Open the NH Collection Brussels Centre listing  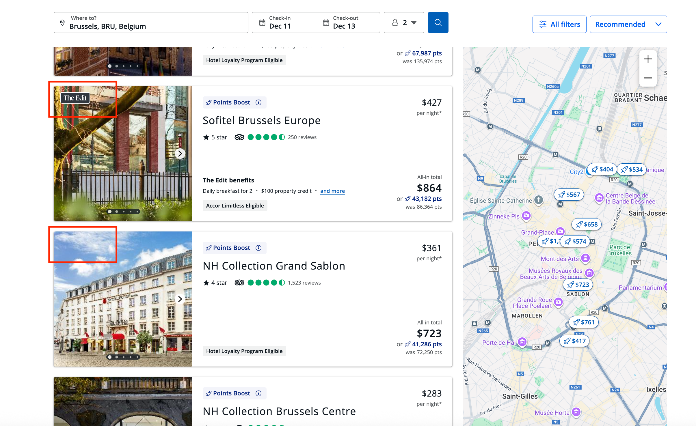(x=279, y=411)
